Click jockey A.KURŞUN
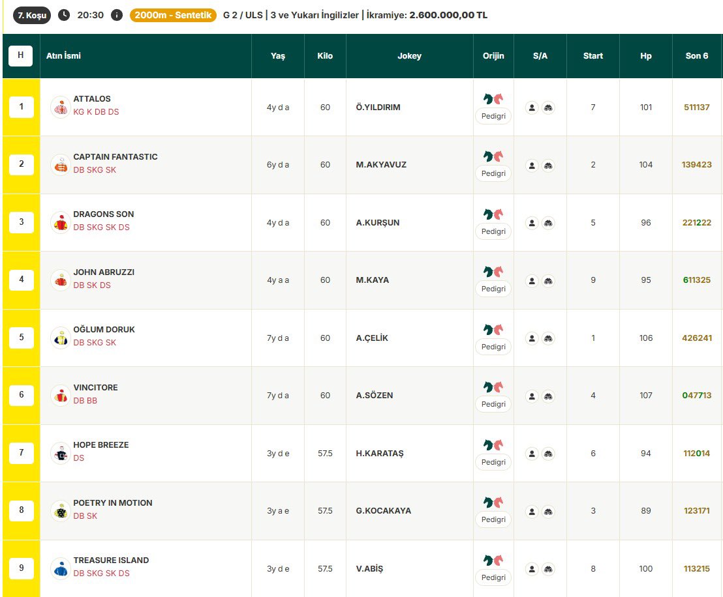 click(378, 222)
